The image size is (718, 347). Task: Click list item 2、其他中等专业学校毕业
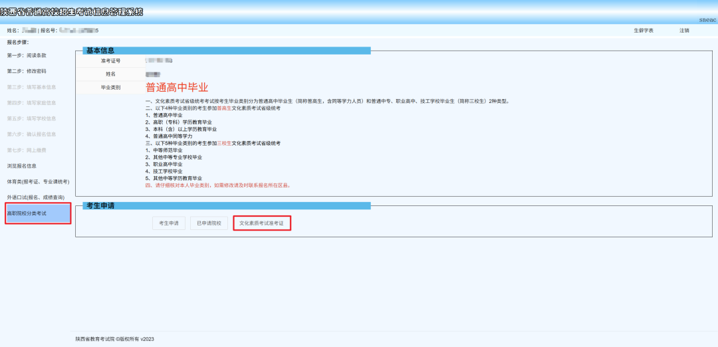(174, 157)
